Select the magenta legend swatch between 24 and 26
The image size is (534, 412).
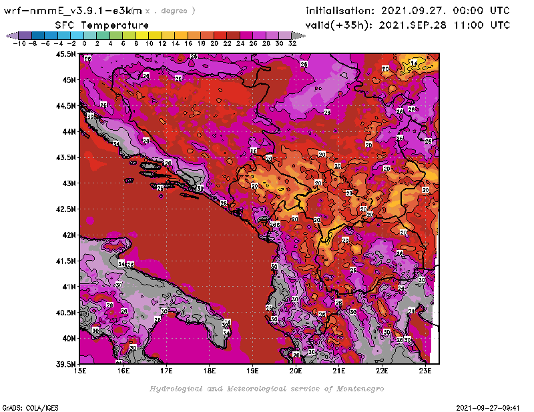click(246, 35)
